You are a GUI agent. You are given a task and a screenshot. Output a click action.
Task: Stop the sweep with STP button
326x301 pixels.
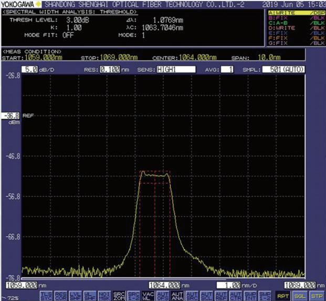tap(317, 296)
